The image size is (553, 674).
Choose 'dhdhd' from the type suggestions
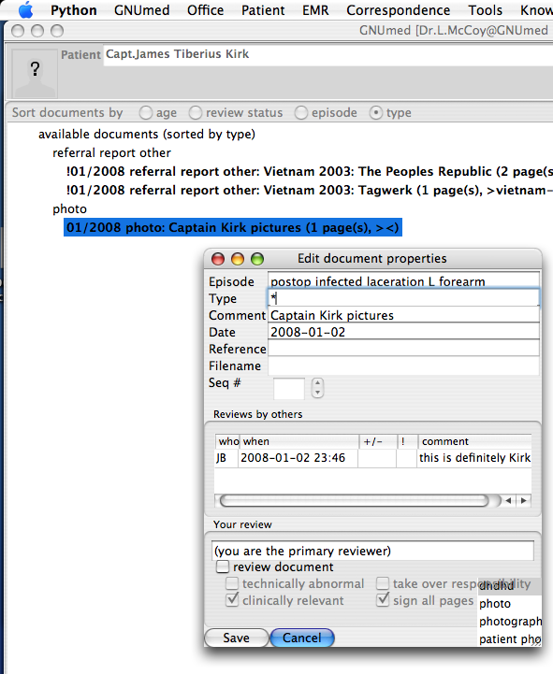point(510,586)
